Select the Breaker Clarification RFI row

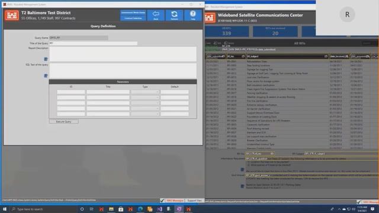[x=292, y=140]
